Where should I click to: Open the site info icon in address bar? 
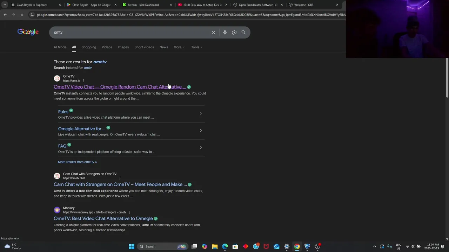click(32, 15)
